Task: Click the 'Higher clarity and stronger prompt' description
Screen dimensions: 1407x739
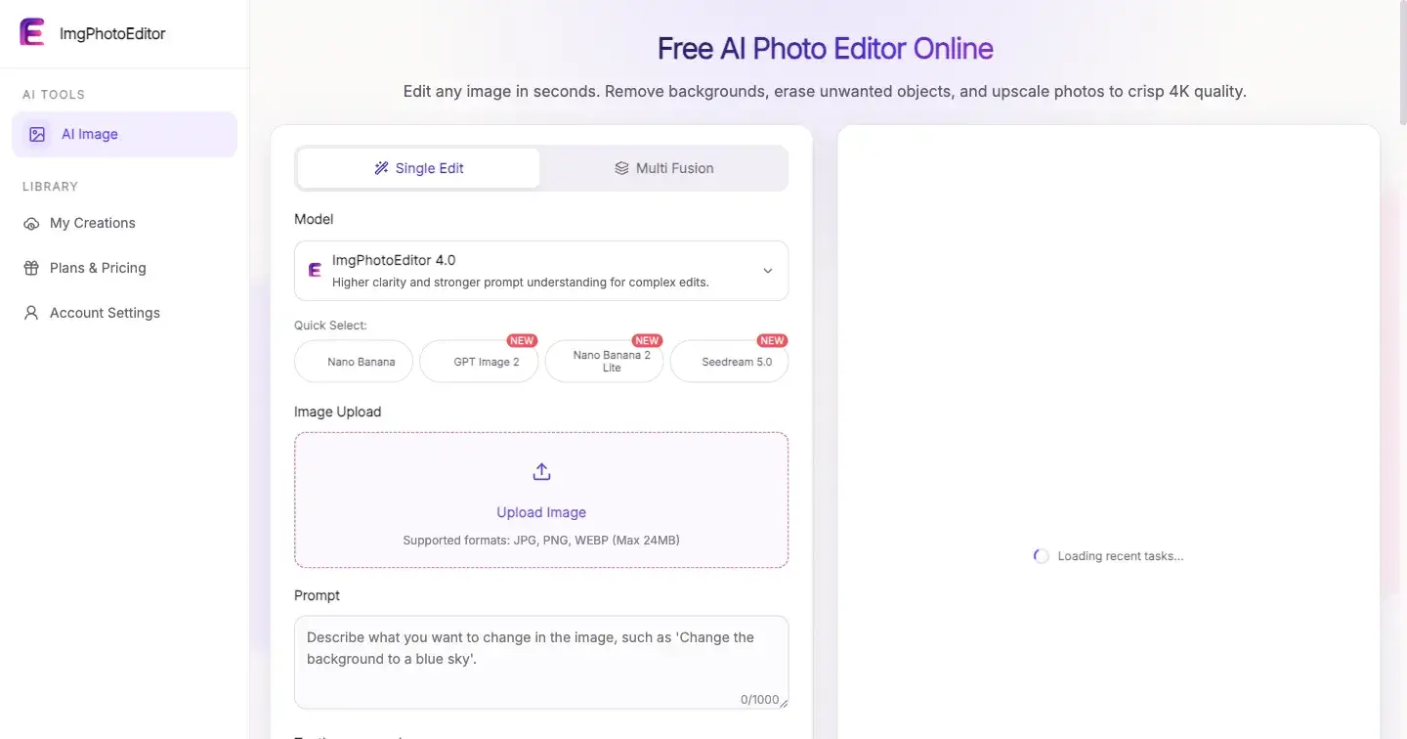Action: click(x=520, y=283)
